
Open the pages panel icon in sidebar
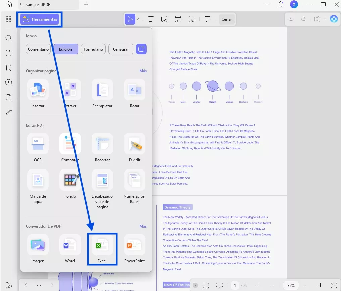pos(9,53)
